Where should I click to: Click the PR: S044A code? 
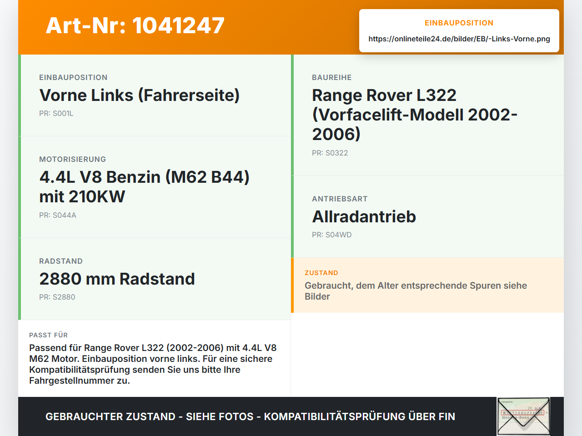(58, 215)
